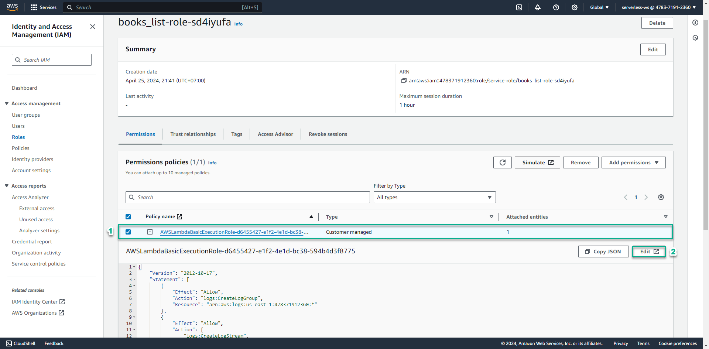
Task: Copy the role ARN with the copy icon
Action: 404,81
